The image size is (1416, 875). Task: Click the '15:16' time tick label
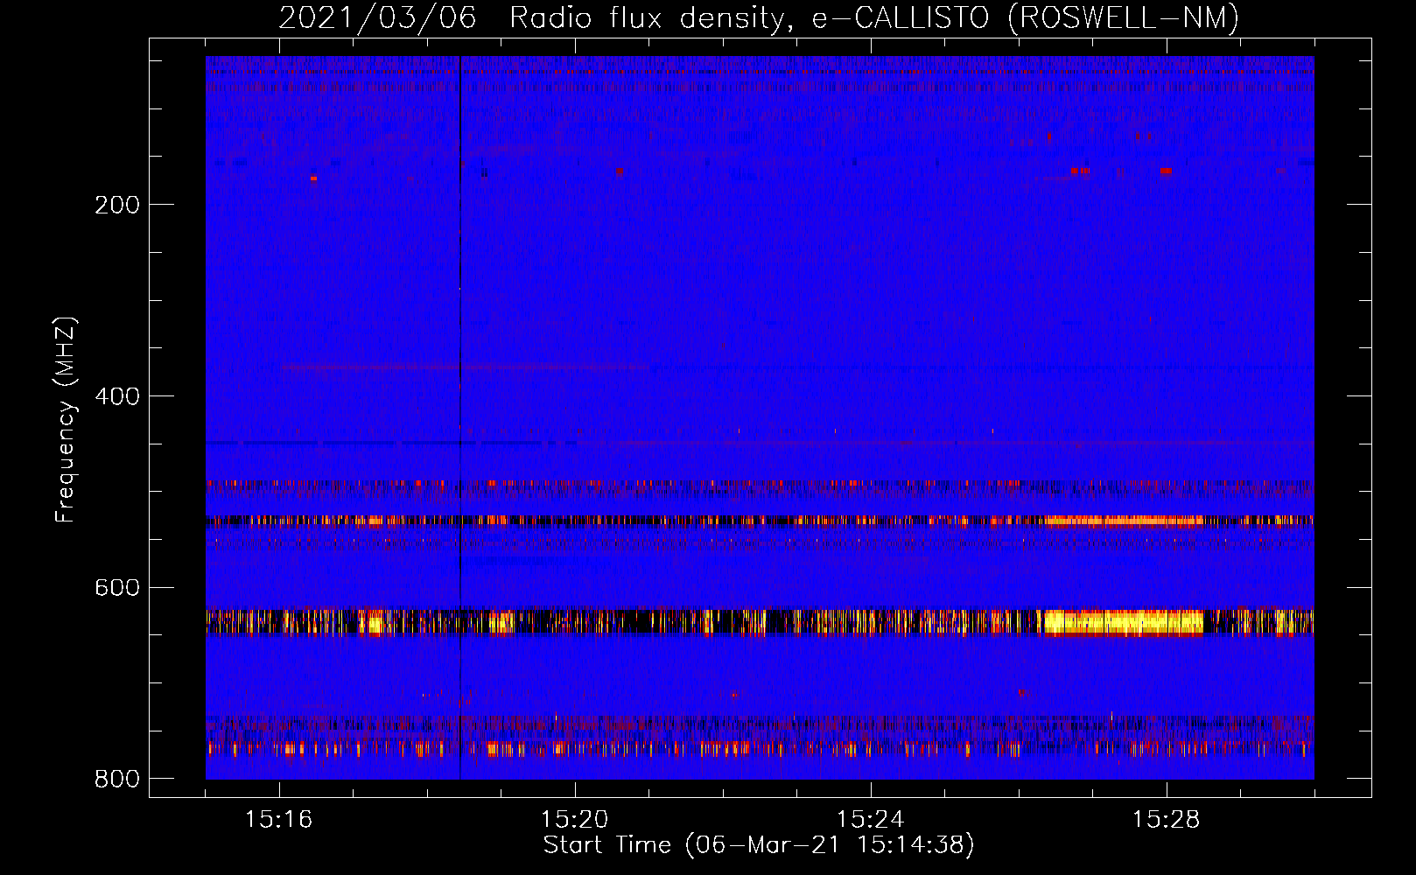(x=279, y=819)
